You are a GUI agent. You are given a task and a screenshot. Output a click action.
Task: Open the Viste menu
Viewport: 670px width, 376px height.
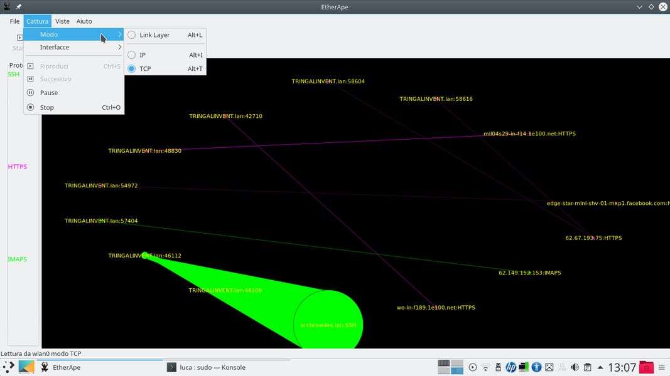[x=62, y=21]
